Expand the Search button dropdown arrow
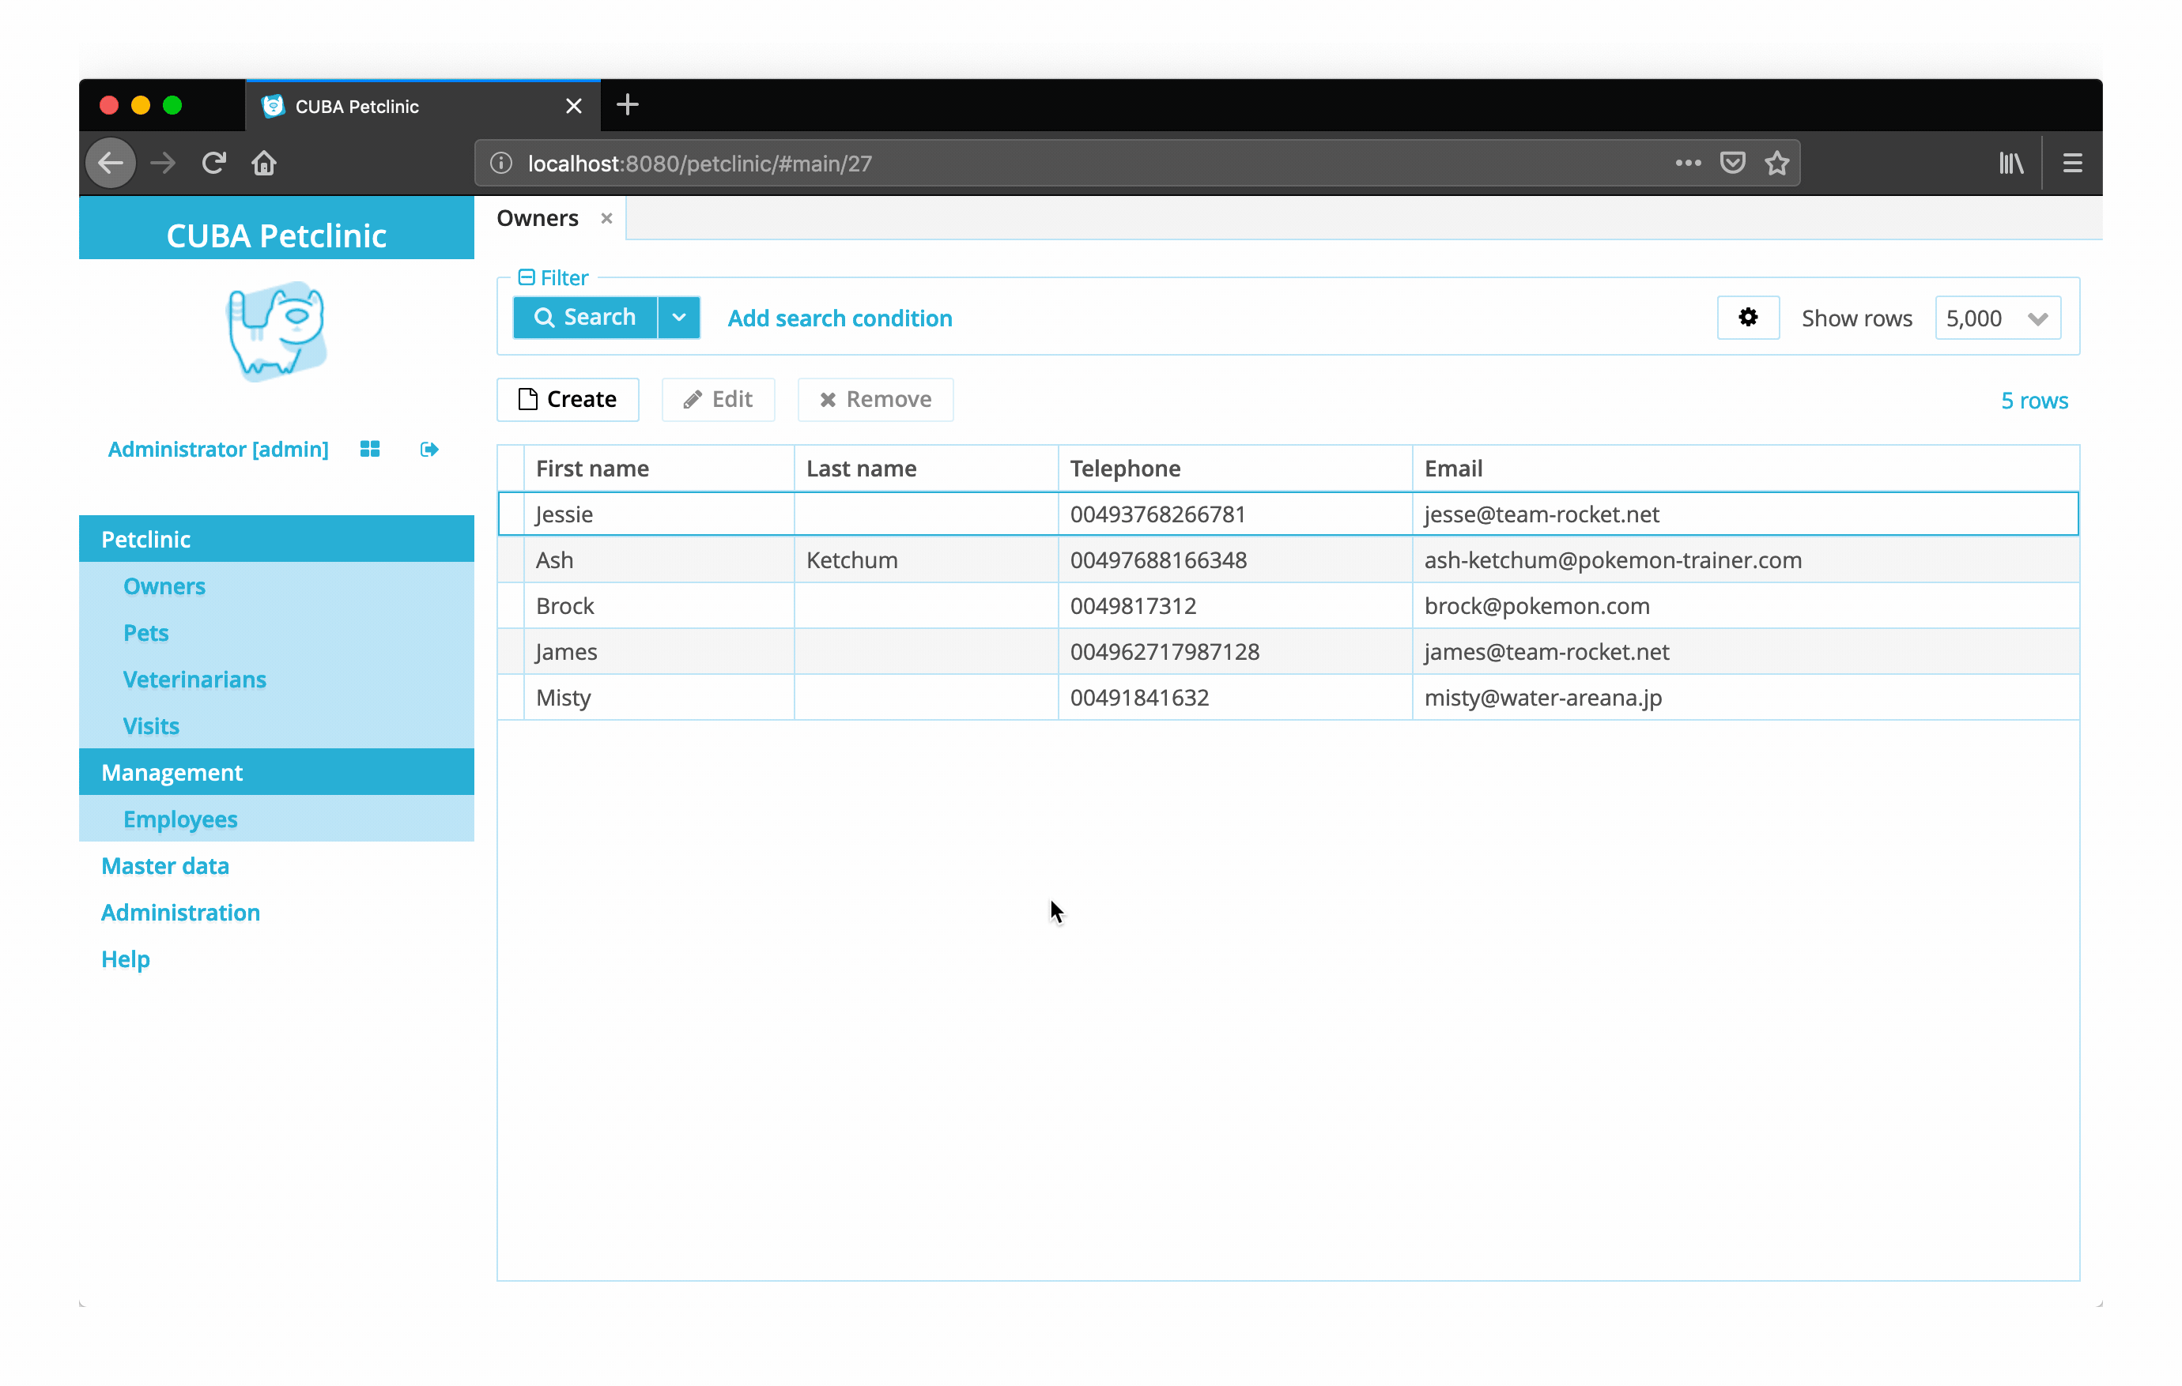 click(x=678, y=318)
